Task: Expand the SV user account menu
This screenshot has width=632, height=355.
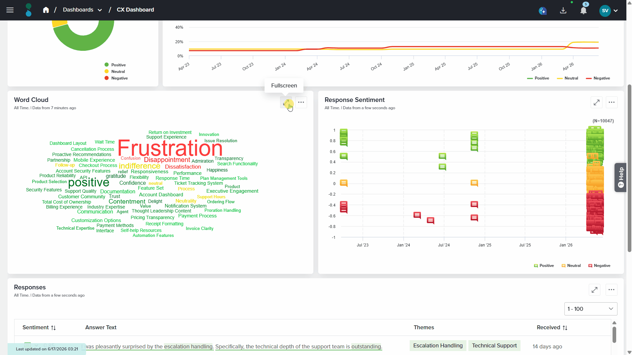Action: (609, 11)
